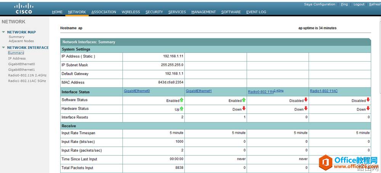Go to the ASSOCIATION tab
Image resolution: width=381 pixels, height=173 pixels.
pyautogui.click(x=104, y=12)
